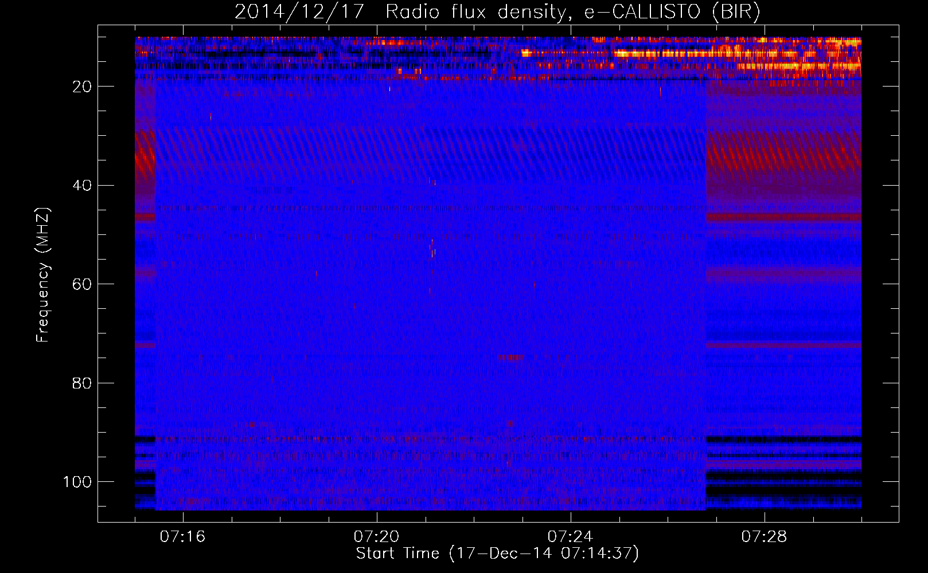928x573 pixels.
Task: Click the 60 MHz frequency tick label
Action: pos(82,284)
